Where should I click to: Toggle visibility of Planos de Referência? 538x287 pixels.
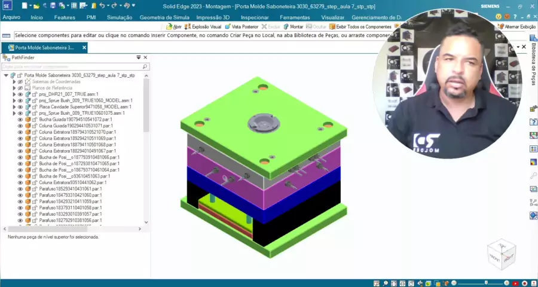(x=20, y=88)
